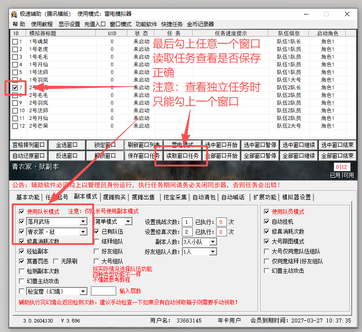Enable the 结拜组队 checkbox

pos(96,241)
